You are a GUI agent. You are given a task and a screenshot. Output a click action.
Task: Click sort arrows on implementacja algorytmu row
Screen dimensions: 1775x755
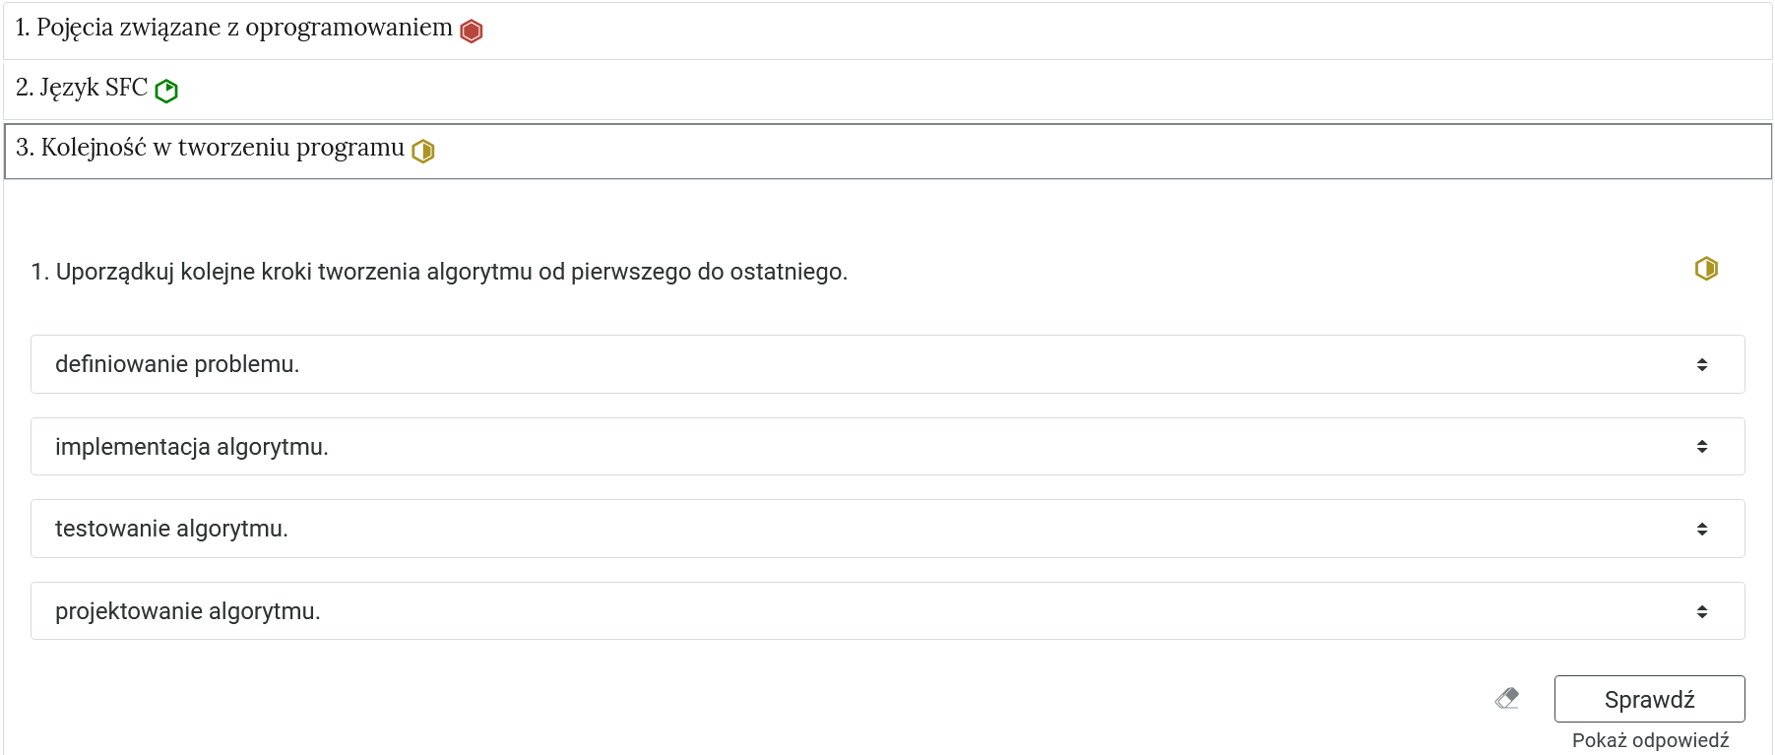1701,447
